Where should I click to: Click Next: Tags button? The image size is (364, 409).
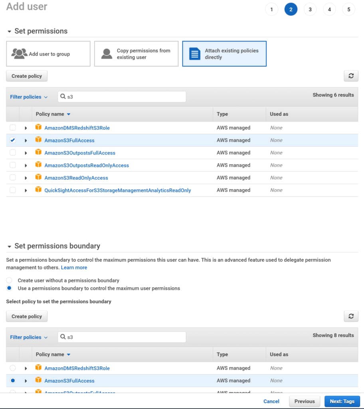pyautogui.click(x=342, y=401)
